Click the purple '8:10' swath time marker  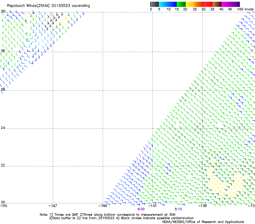click(178, 209)
